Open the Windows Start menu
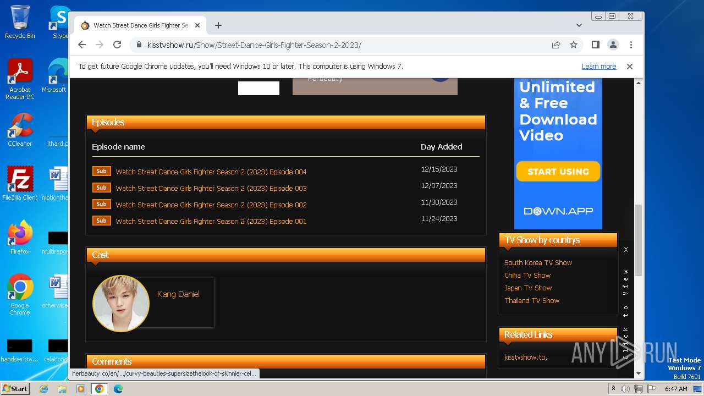The width and height of the screenshot is (704, 396). pyautogui.click(x=15, y=389)
